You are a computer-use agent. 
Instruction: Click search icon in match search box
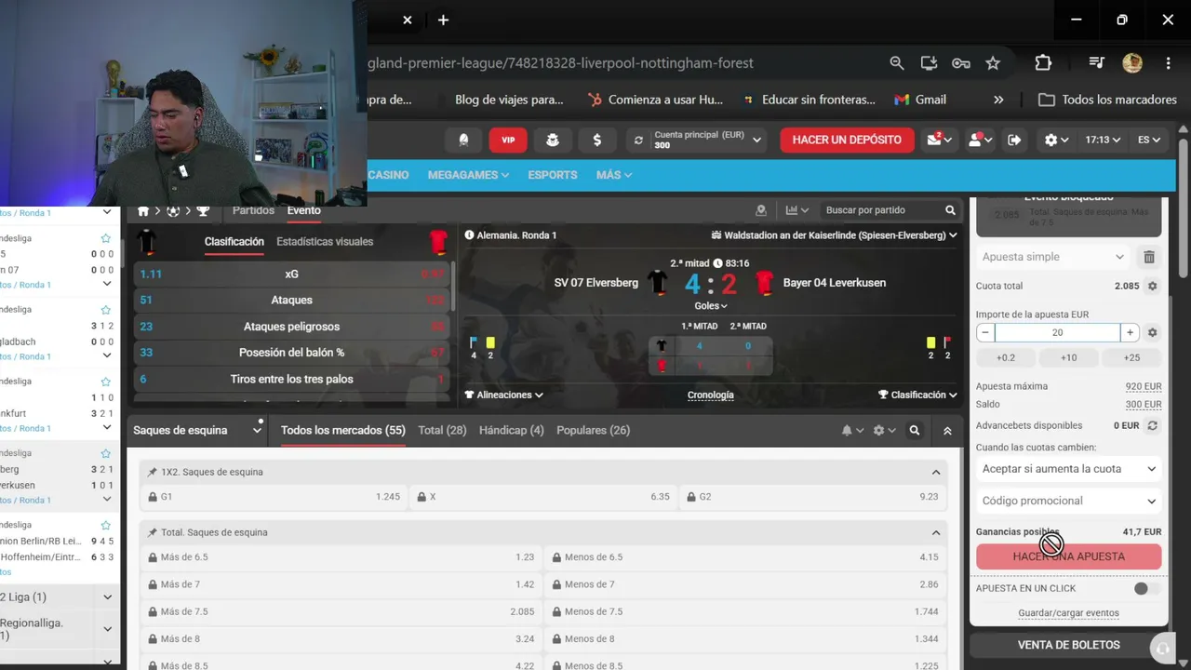coord(950,210)
